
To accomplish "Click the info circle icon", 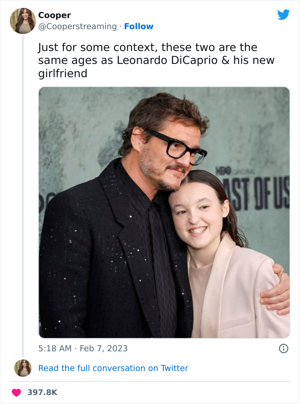I will pos(283,348).
